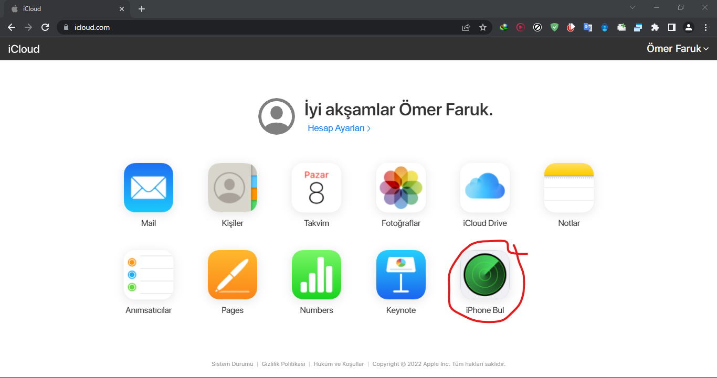Open Kişiler to view contacts
717x378 pixels.
(233, 188)
